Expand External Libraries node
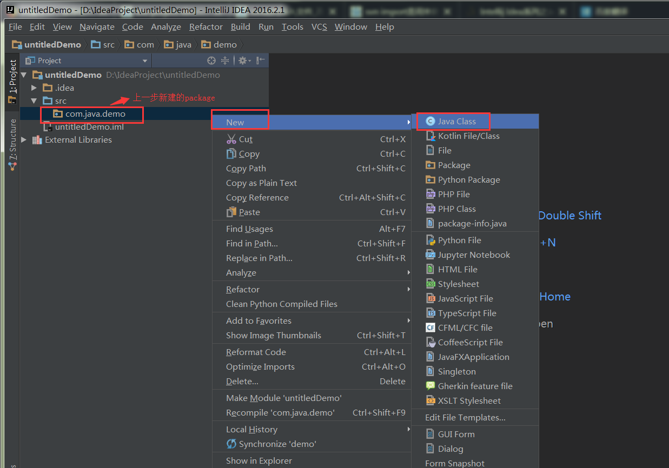The height and width of the screenshot is (468, 669). 23,140
